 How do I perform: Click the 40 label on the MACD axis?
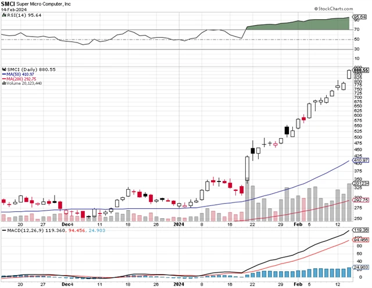pos(359,261)
